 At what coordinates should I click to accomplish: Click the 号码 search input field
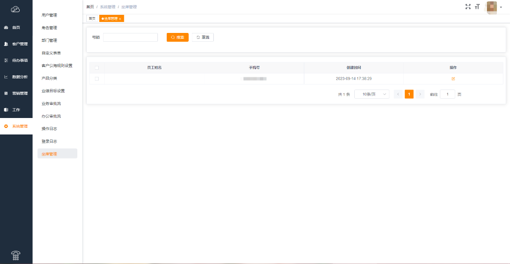(131, 37)
